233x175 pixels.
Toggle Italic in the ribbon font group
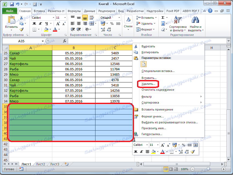click(40, 24)
